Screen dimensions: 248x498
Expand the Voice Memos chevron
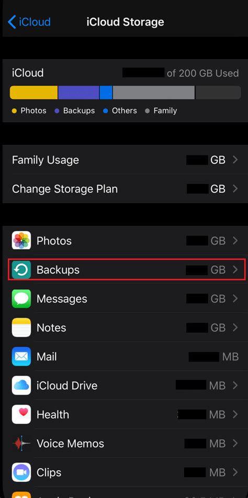click(235, 443)
